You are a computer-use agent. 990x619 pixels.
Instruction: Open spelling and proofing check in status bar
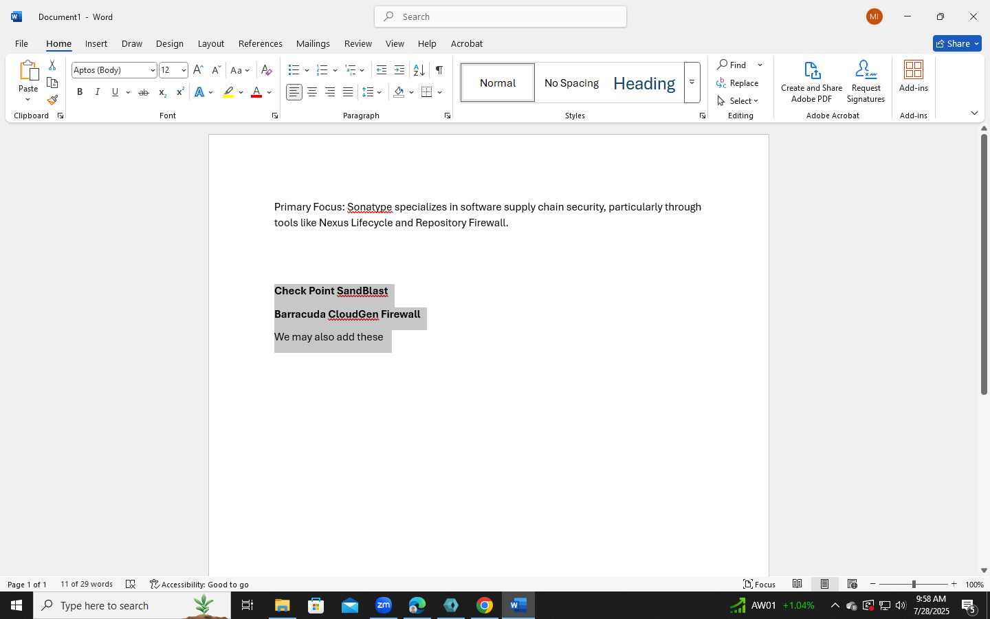pyautogui.click(x=131, y=585)
